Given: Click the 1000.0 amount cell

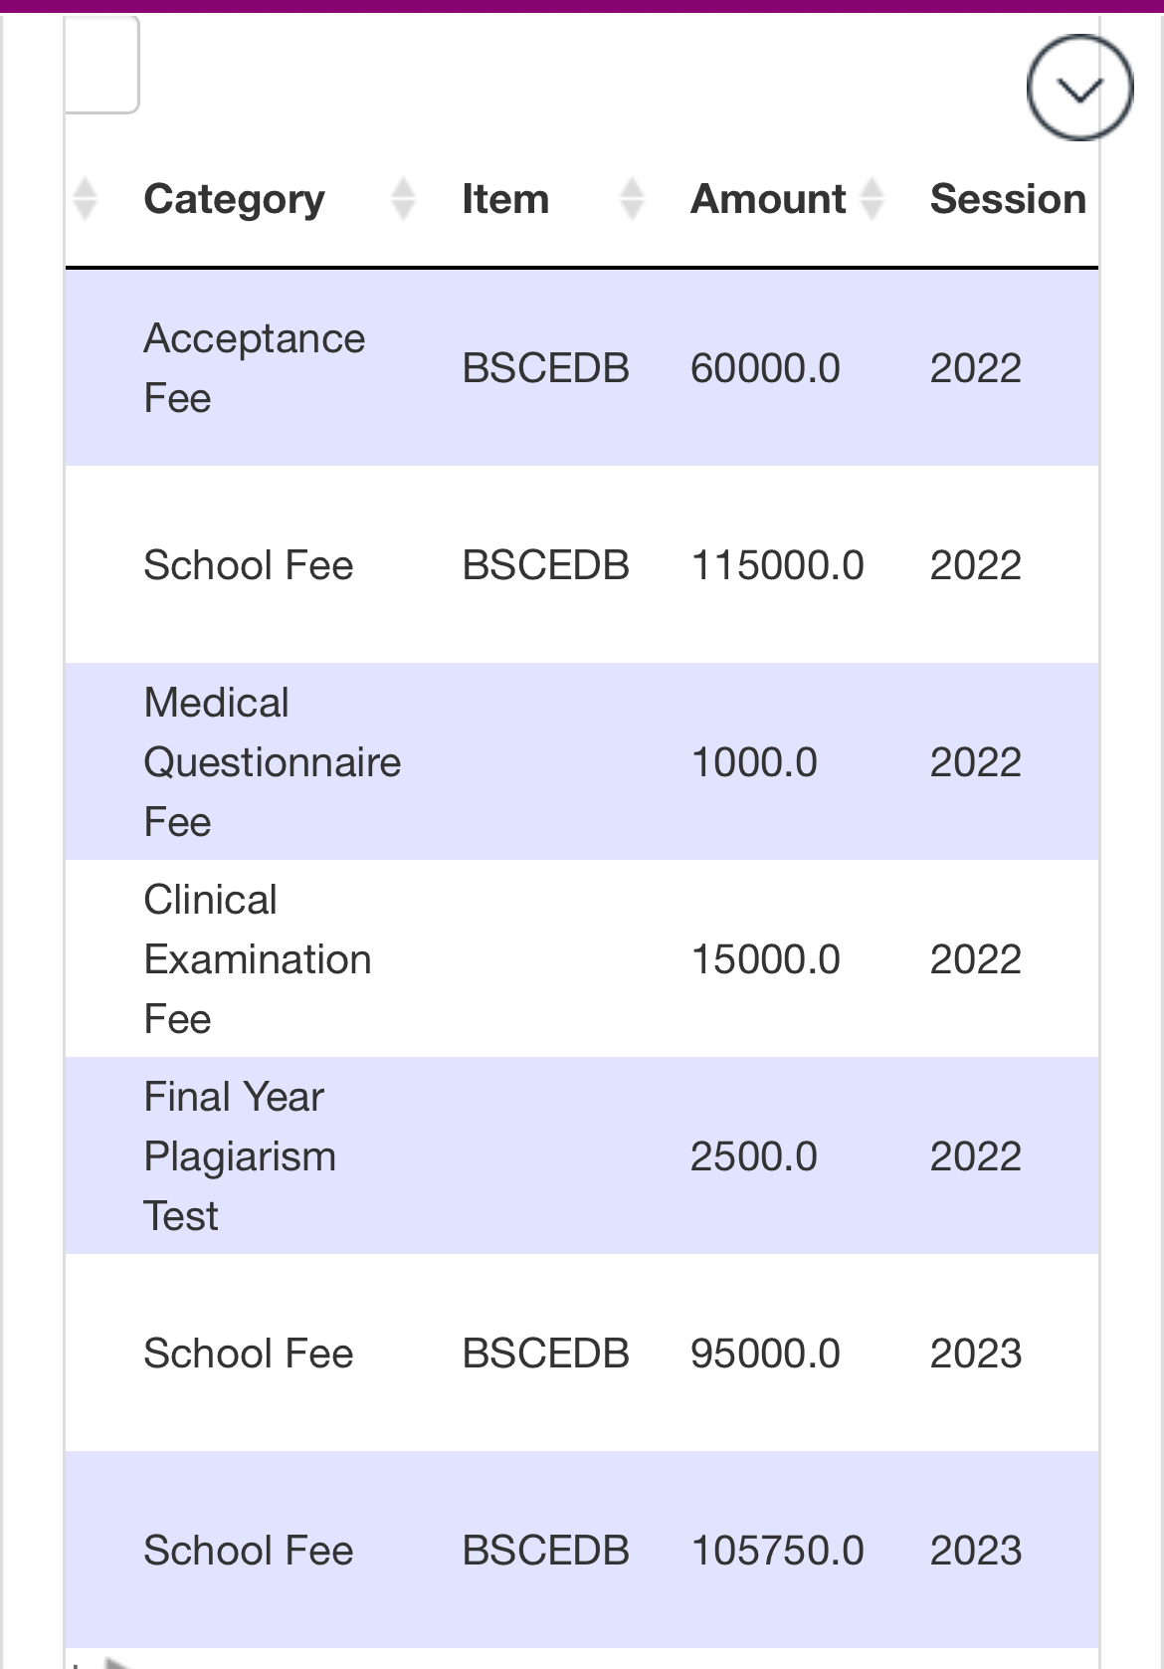Looking at the screenshot, I should (x=753, y=762).
